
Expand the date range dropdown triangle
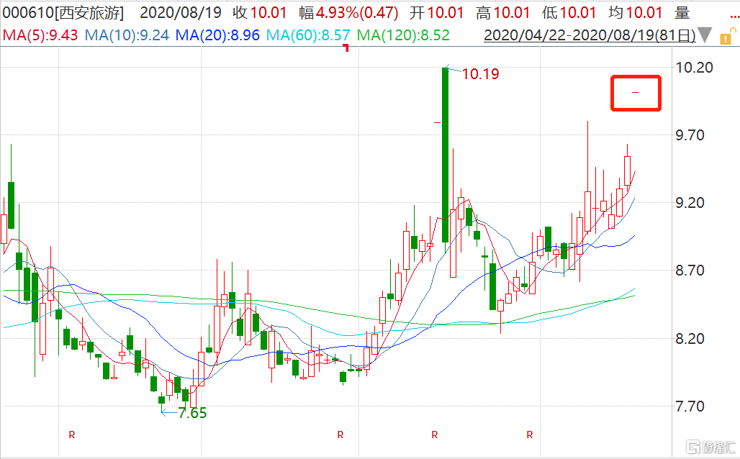[x=705, y=35]
